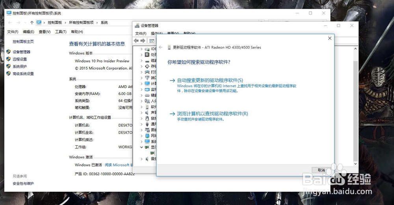Toggle the console tree toolbar icon
The image size is (394, 205).
pyautogui.click(x=152, y=40)
